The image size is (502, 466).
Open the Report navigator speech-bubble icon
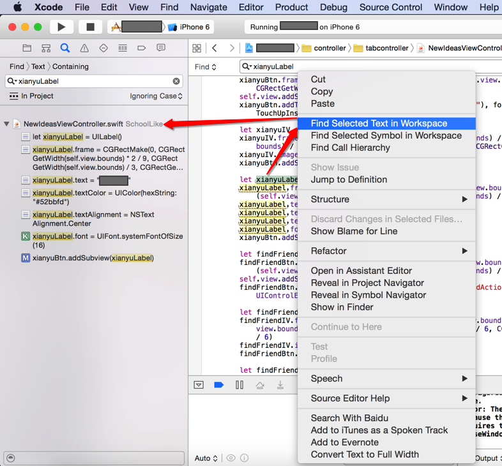pos(161,48)
